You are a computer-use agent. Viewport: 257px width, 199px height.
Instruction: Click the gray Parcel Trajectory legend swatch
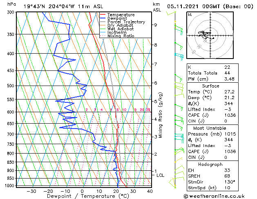point(103,22)
